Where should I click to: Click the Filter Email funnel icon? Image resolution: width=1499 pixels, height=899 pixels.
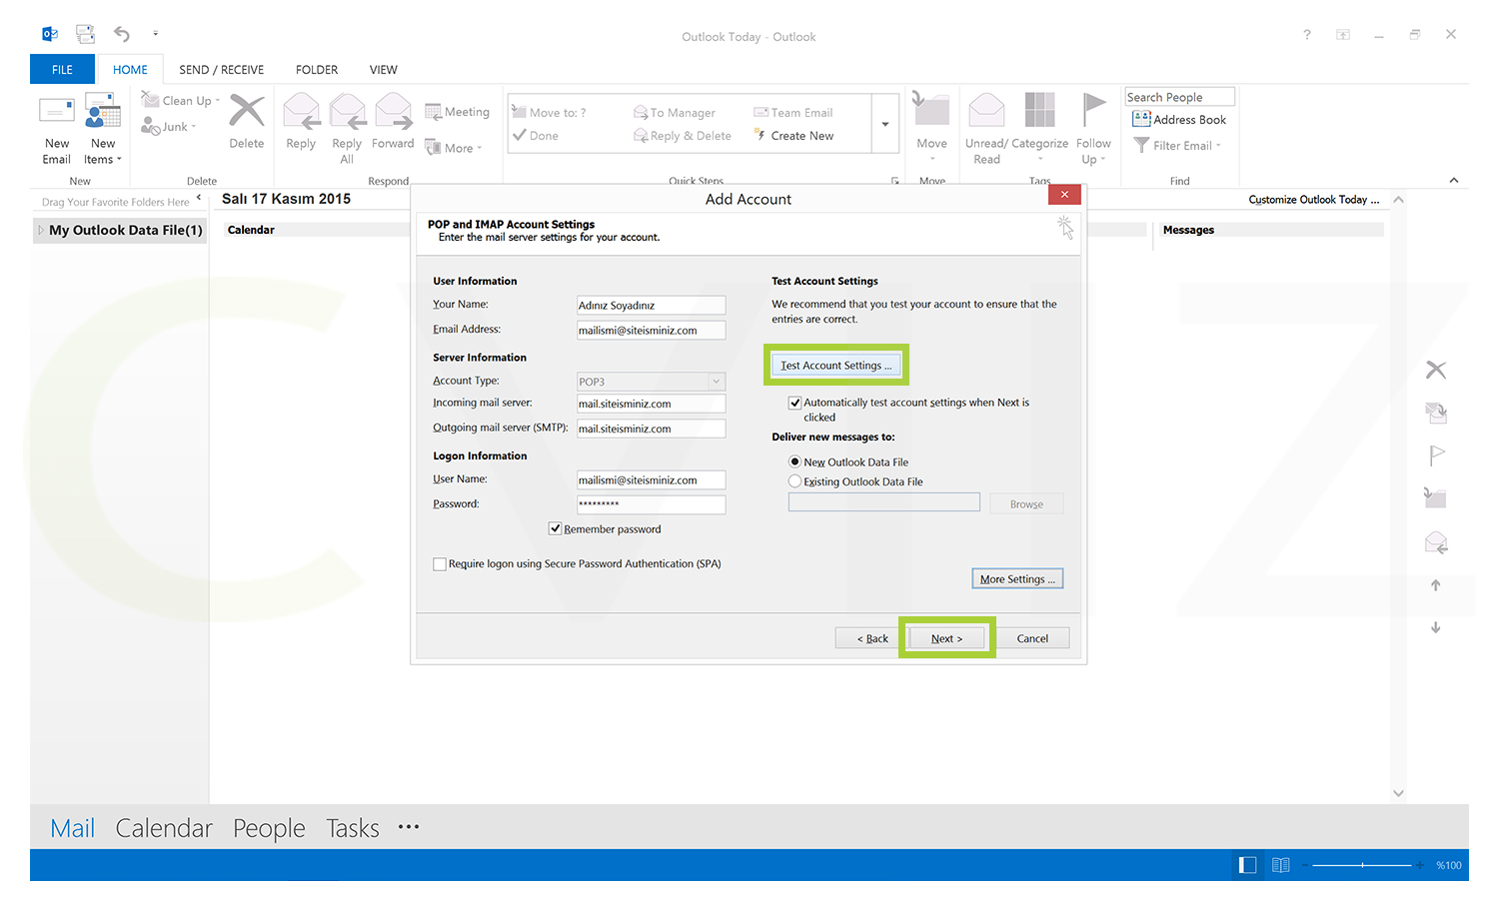click(1141, 146)
